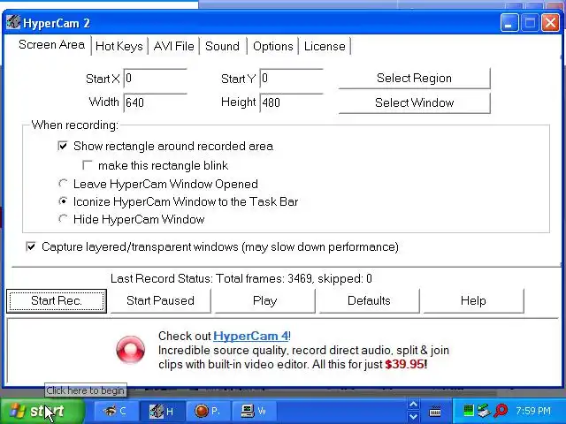
Task: Click the Select Window button
Action: pos(414,102)
